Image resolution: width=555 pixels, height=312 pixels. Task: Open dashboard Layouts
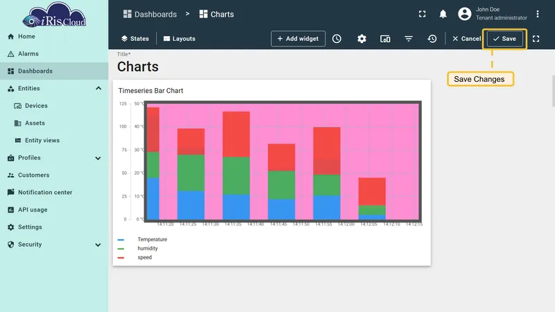pyautogui.click(x=180, y=39)
